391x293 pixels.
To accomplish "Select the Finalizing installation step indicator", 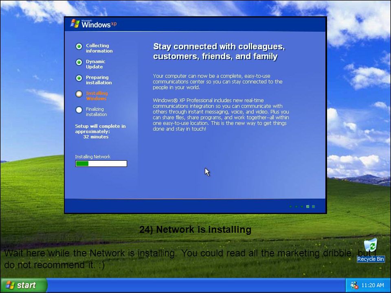I will tap(79, 110).
